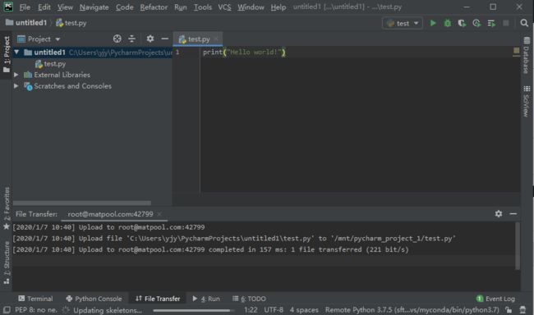
Task: Open the Event Log button
Action: tap(495, 299)
